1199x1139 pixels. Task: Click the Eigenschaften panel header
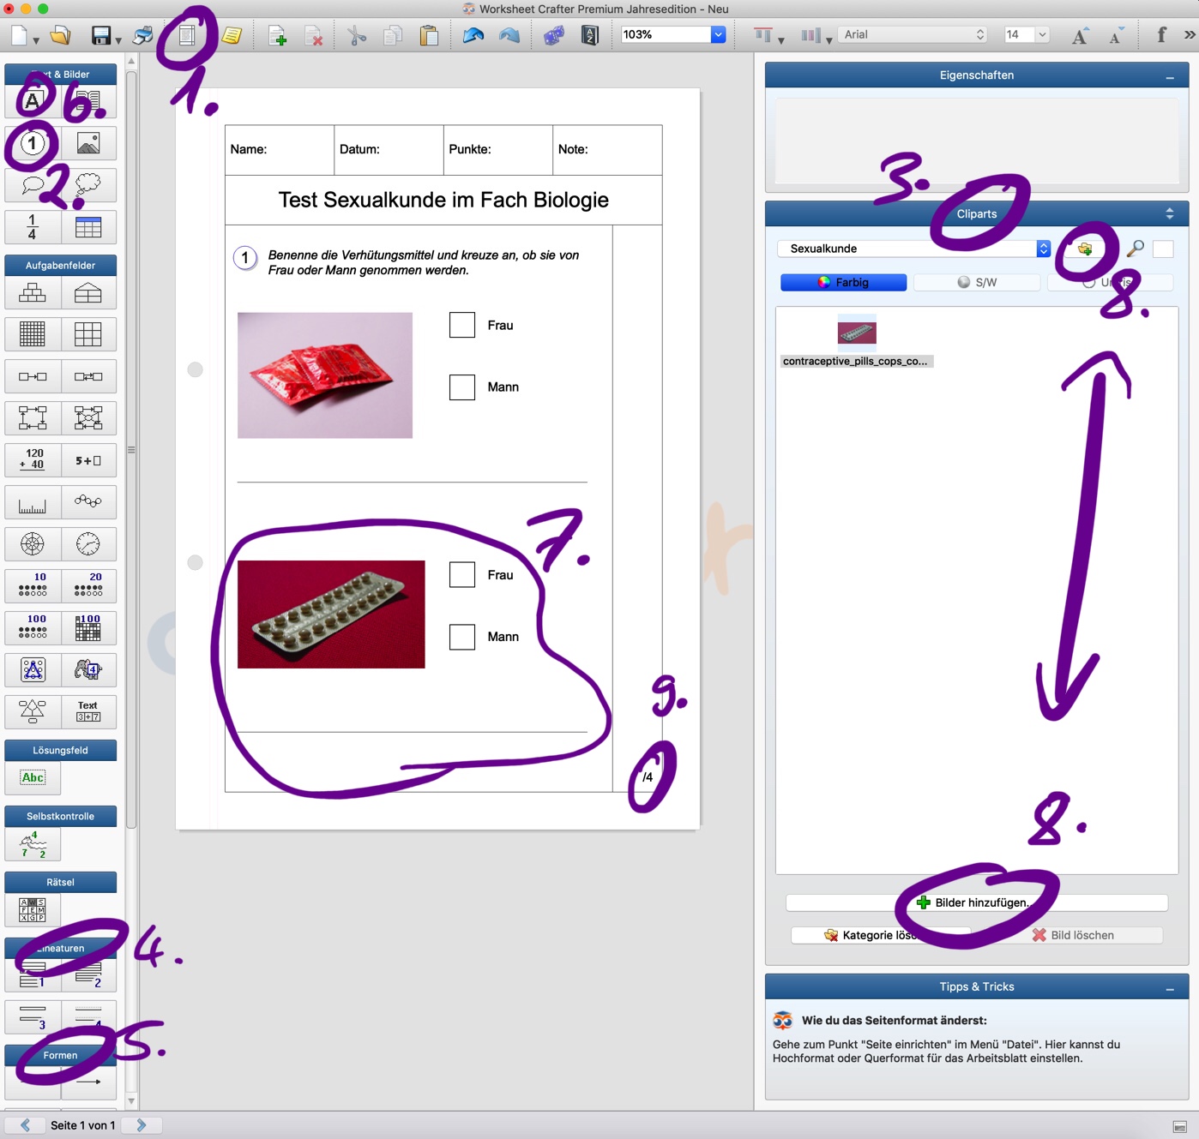(x=976, y=75)
